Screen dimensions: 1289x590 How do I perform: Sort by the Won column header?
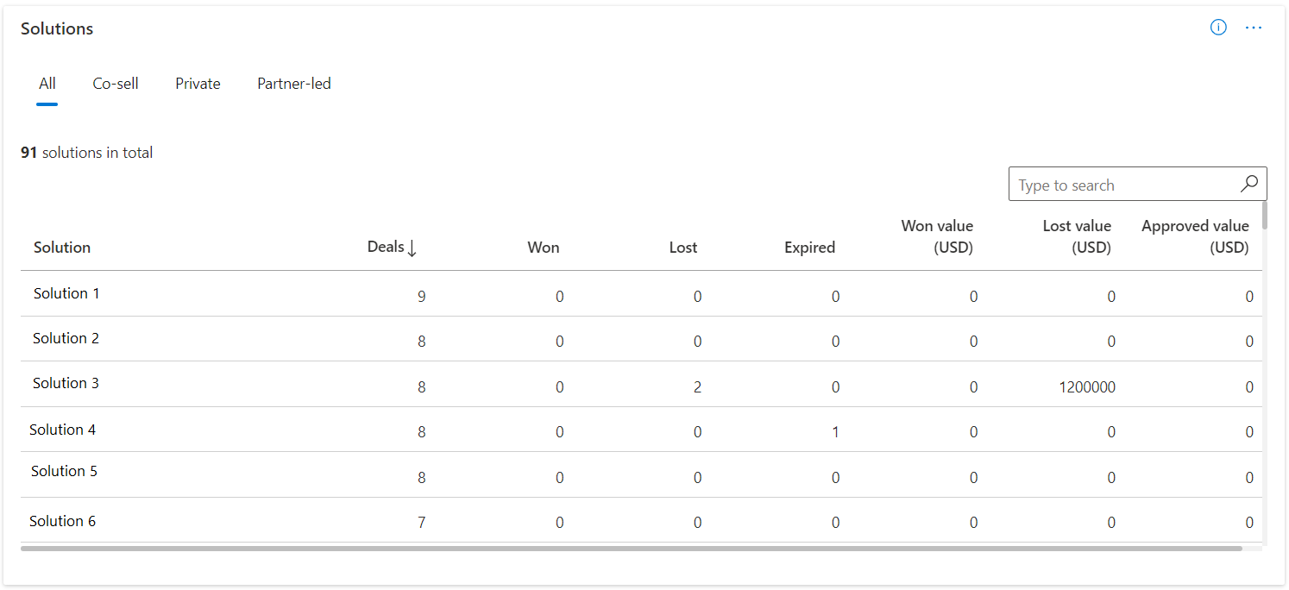(543, 248)
